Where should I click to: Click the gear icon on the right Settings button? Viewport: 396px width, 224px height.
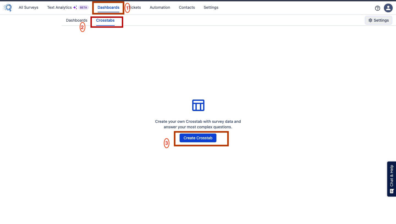click(370, 20)
